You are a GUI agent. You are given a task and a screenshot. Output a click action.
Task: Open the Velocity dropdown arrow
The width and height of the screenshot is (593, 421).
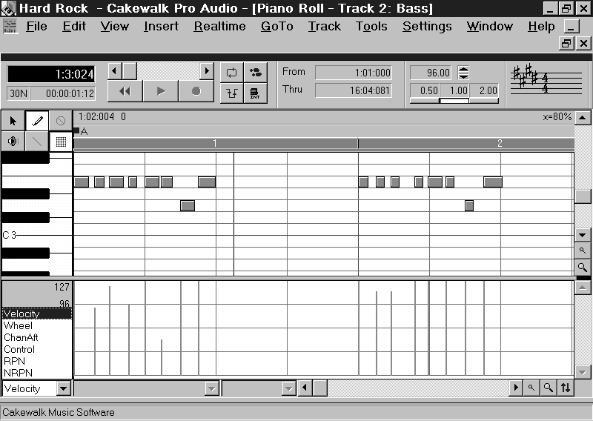tap(64, 388)
